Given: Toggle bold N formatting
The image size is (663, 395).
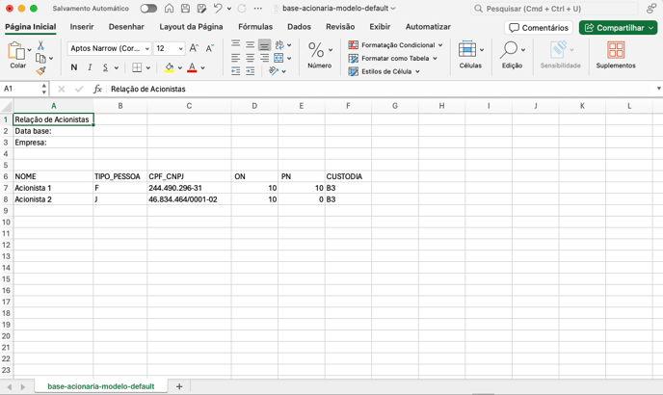Looking at the screenshot, I should pos(74,67).
